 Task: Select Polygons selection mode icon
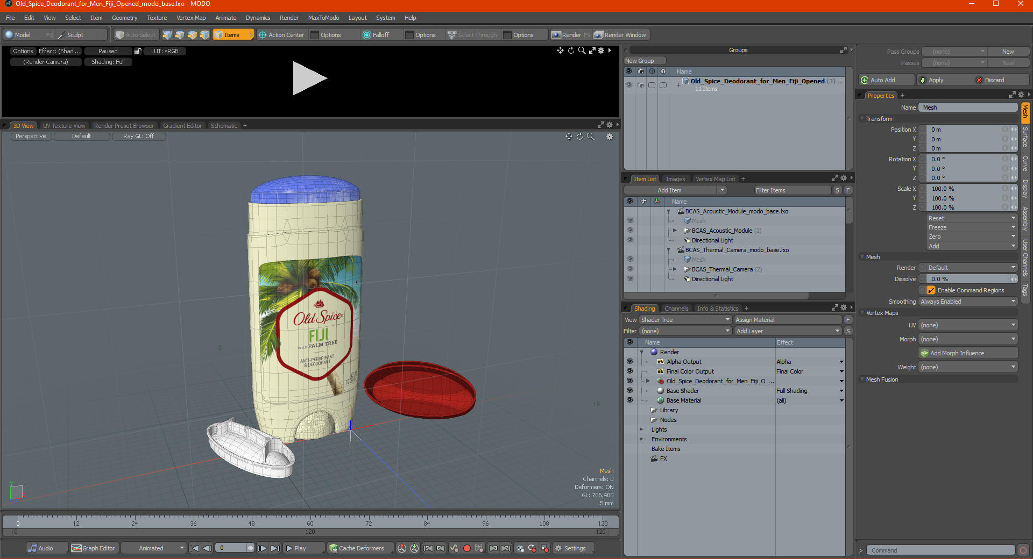(192, 35)
